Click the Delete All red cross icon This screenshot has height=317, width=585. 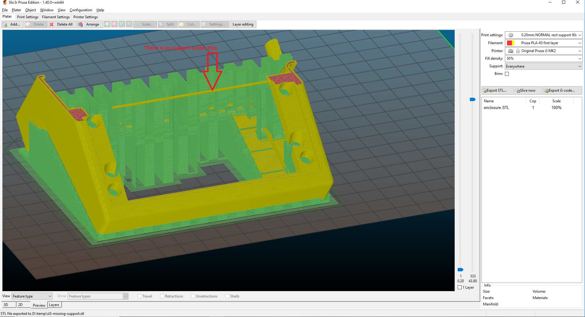[52, 24]
